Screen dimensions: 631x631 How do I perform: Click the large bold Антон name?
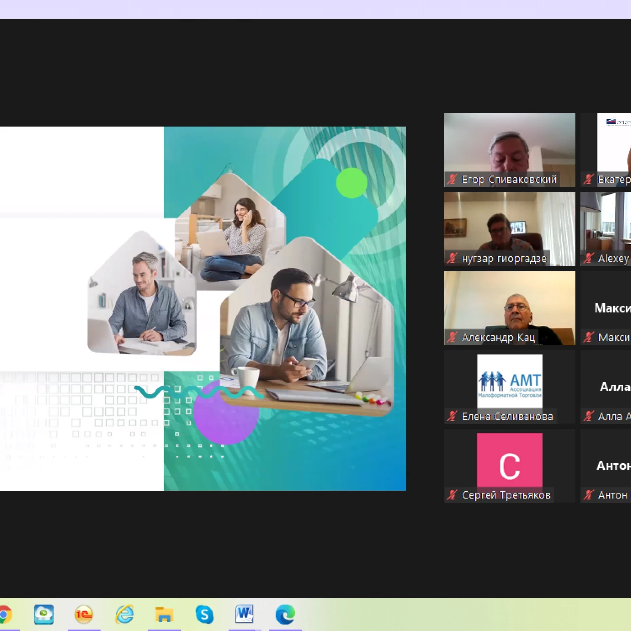tap(614, 466)
